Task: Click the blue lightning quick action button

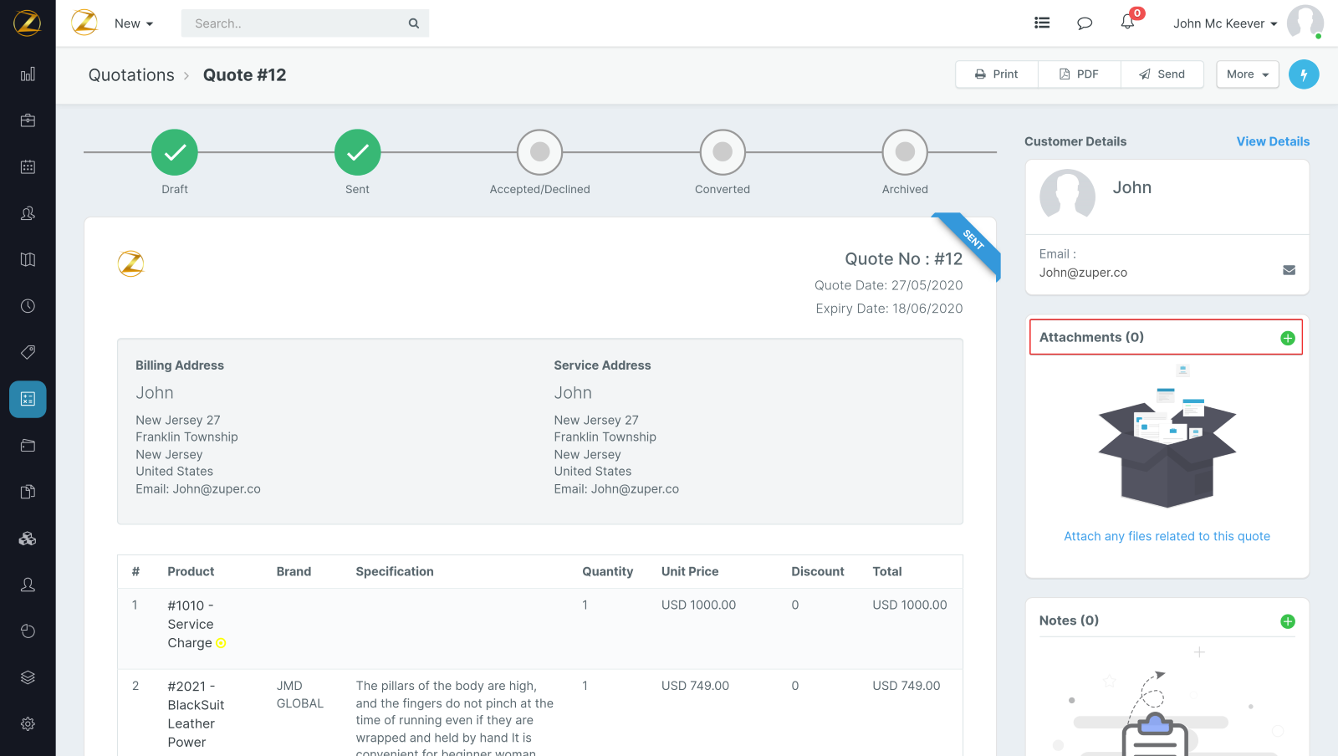Action: coord(1304,74)
